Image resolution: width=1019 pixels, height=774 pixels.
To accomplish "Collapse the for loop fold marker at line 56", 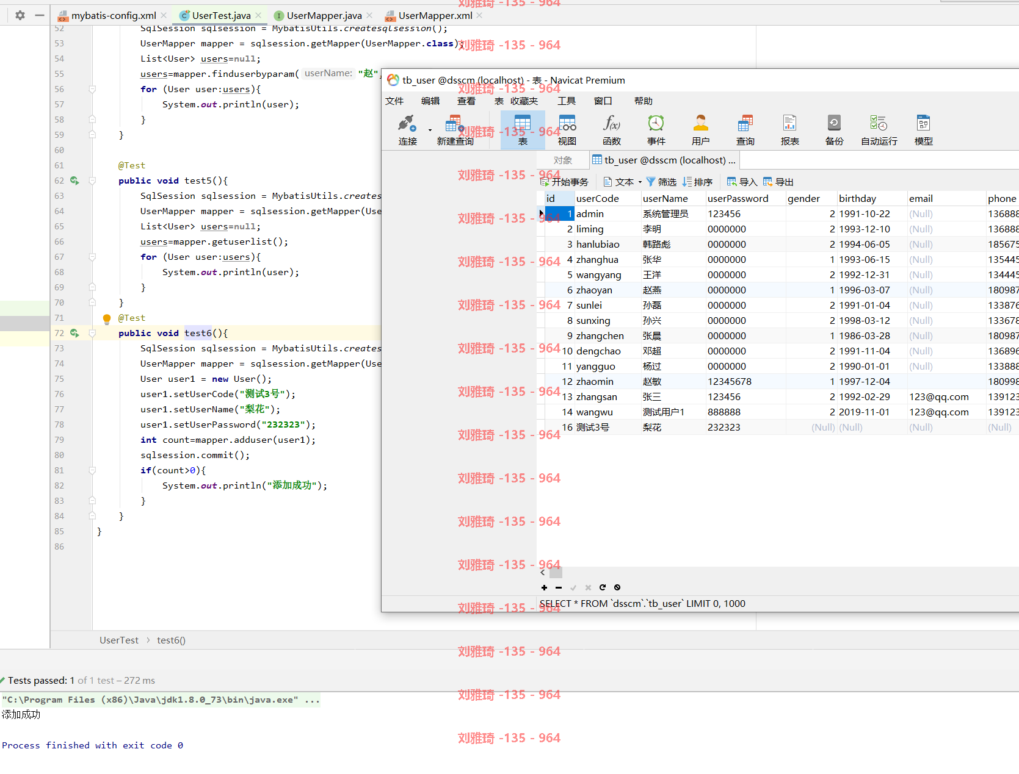I will click(92, 89).
